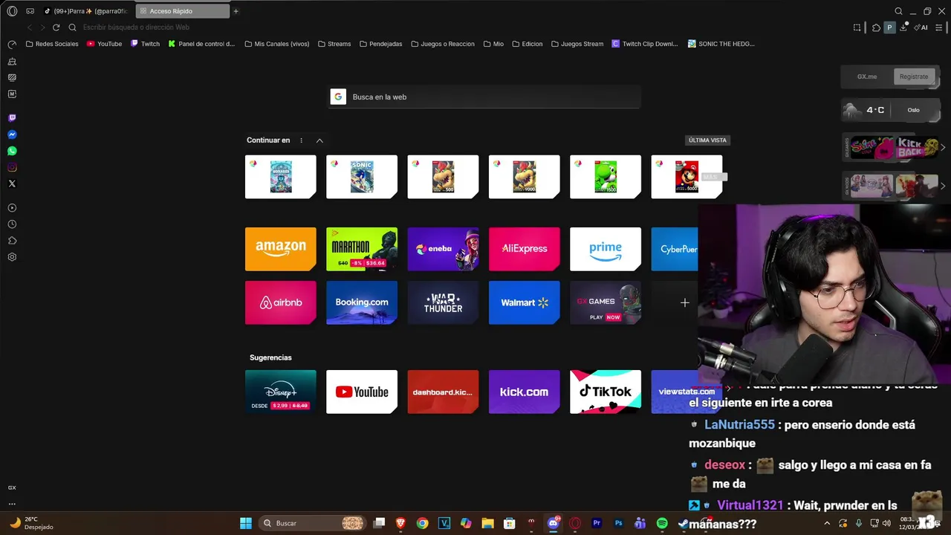Open the Opera main menu logo
951x535 pixels.
[x=12, y=11]
